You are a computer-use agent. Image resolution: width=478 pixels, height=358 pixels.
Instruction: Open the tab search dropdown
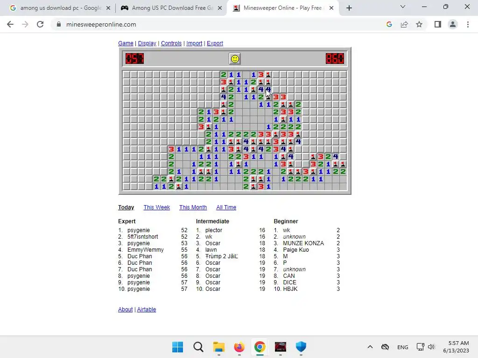point(403,7)
